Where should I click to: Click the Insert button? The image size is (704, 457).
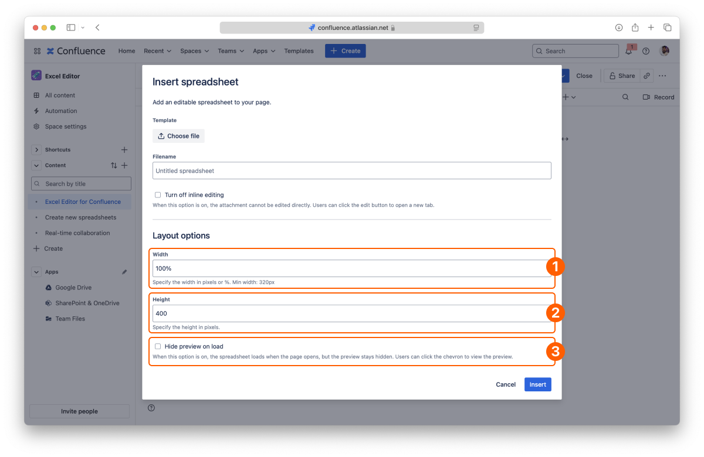pyautogui.click(x=538, y=384)
